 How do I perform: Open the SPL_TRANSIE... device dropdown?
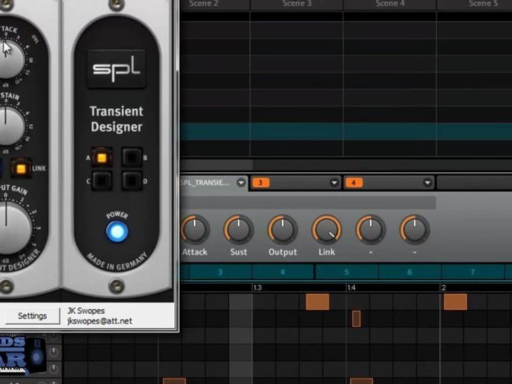(x=241, y=182)
